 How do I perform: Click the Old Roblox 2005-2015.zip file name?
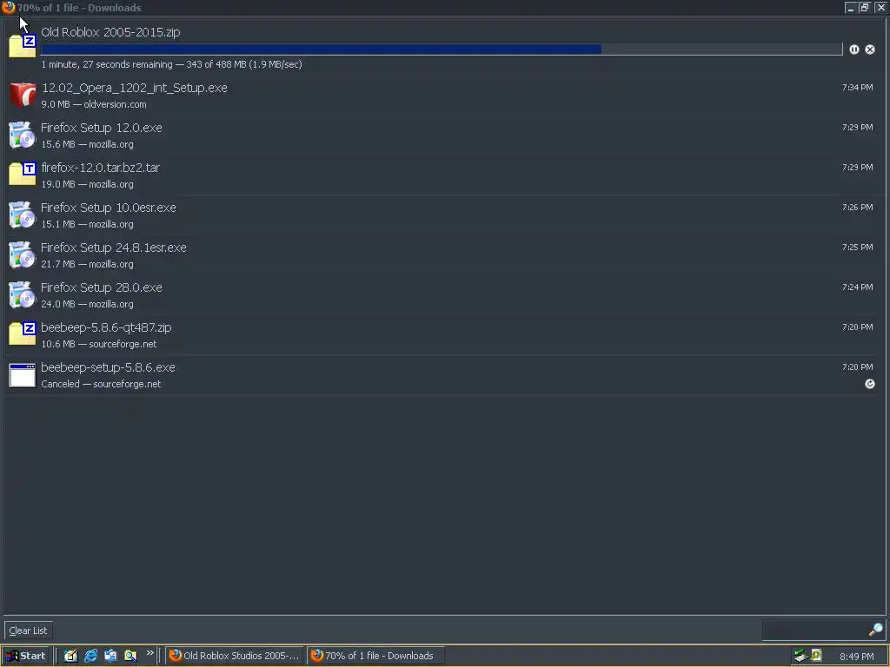tap(110, 32)
